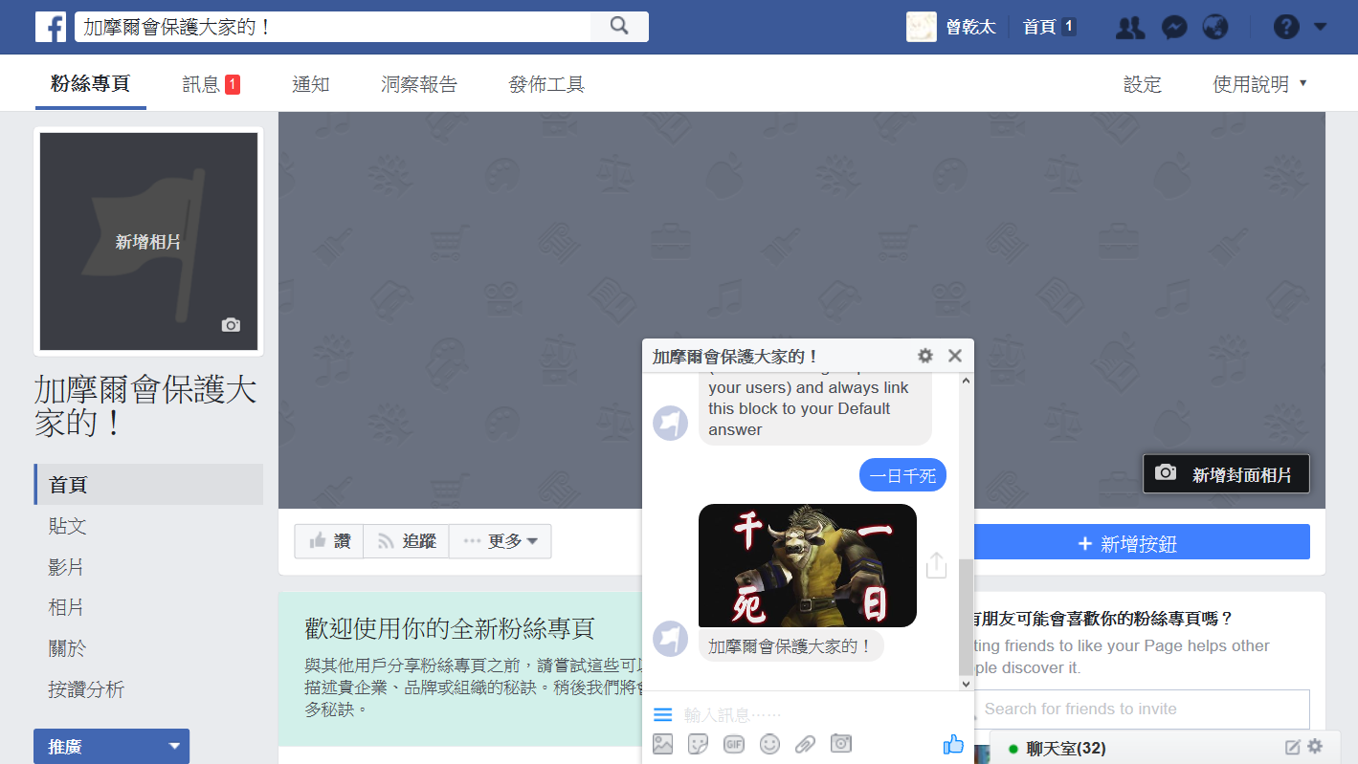Click the page avatar beside the reply
Screen dimensions: 1358x764
coord(670,639)
